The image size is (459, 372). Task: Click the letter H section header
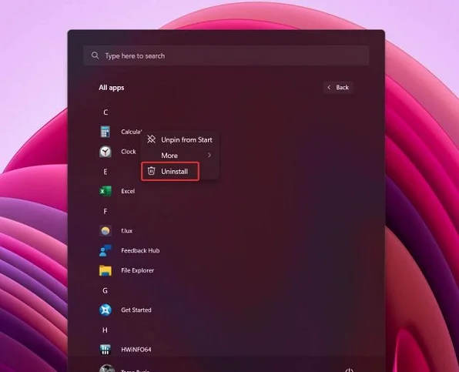tap(105, 330)
